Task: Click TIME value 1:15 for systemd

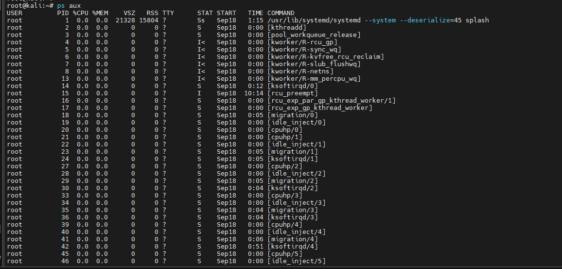Action: [256, 20]
